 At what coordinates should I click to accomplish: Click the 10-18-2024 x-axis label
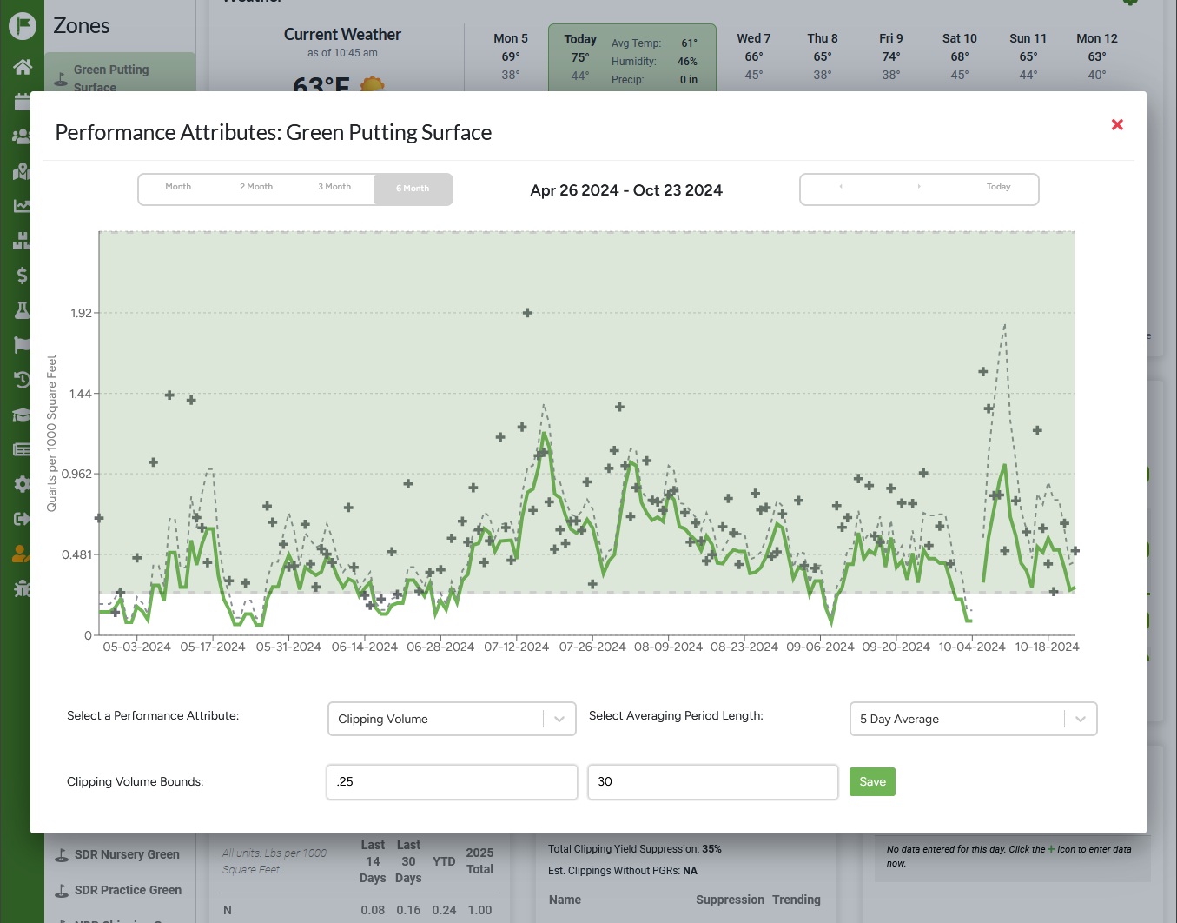pyautogui.click(x=1047, y=647)
